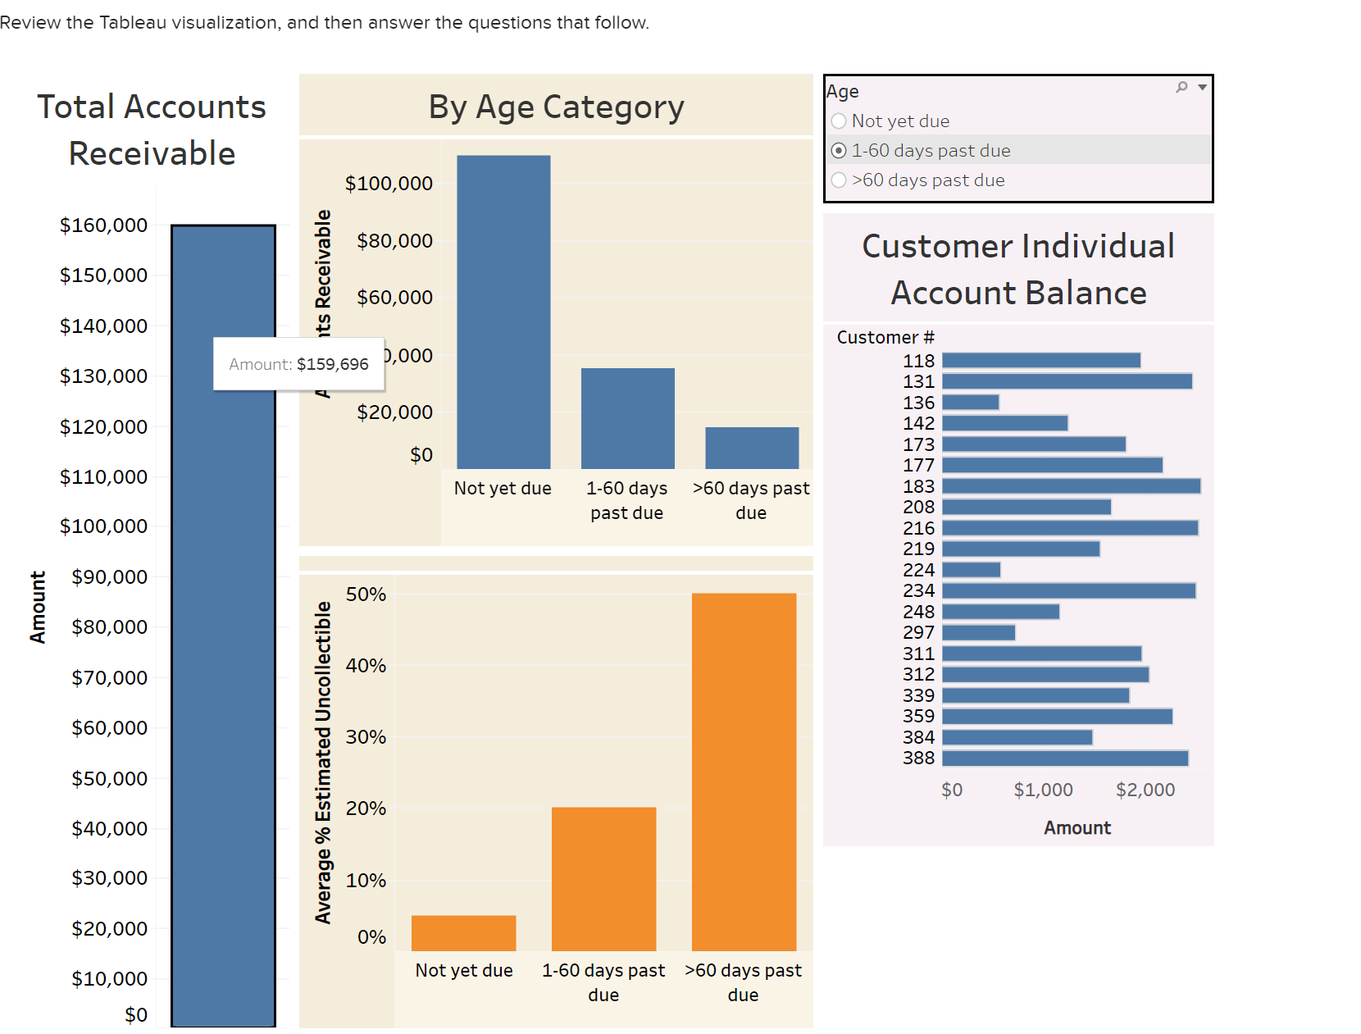Open the Age filter options caret
This screenshot has height=1034, width=1361.
(x=1202, y=87)
